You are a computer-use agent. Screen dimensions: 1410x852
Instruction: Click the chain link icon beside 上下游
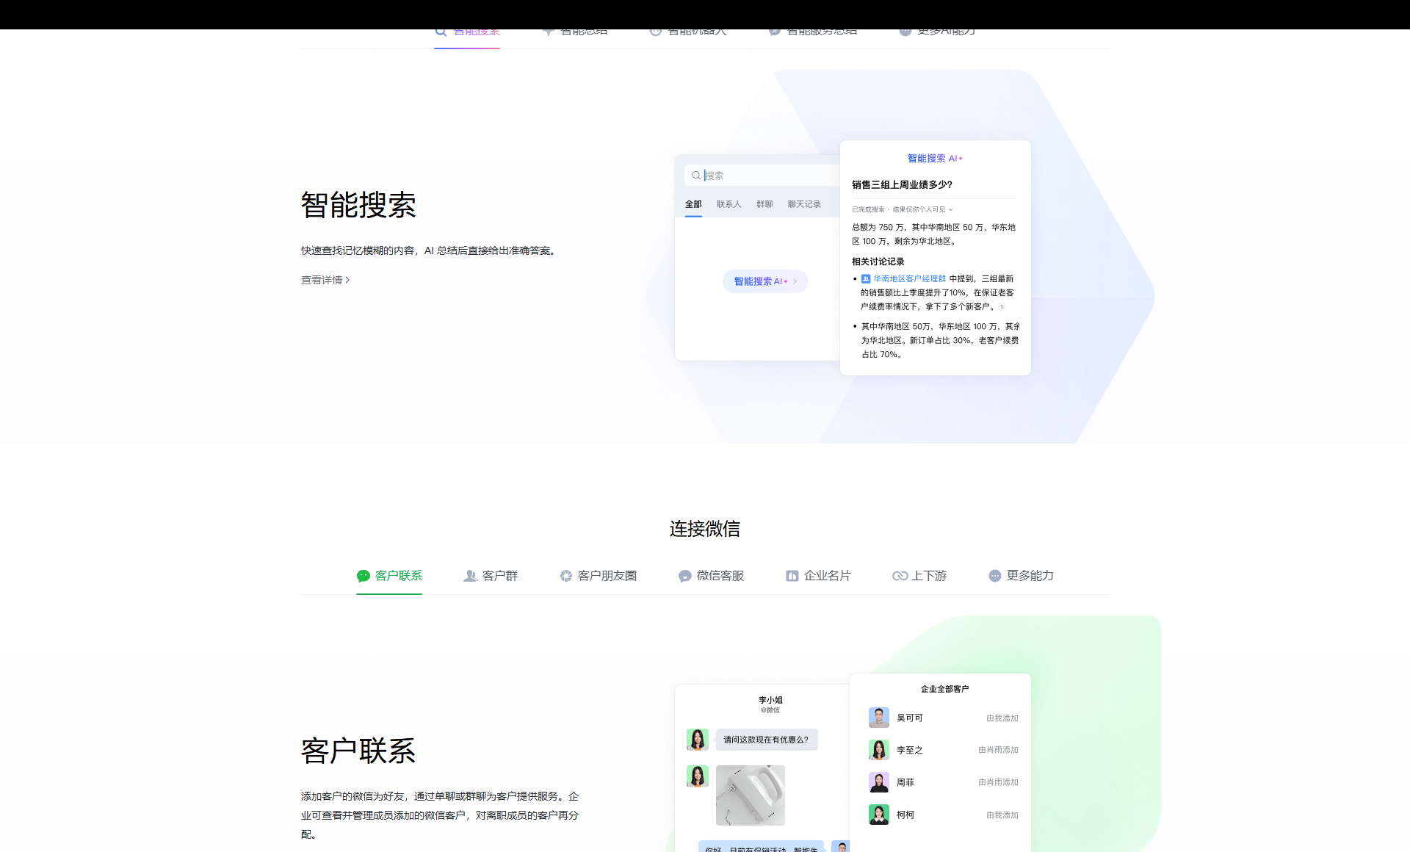(900, 576)
